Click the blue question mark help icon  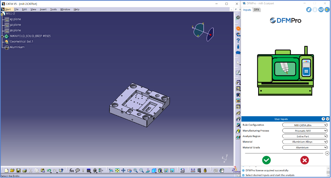pyautogui.click(x=238, y=41)
